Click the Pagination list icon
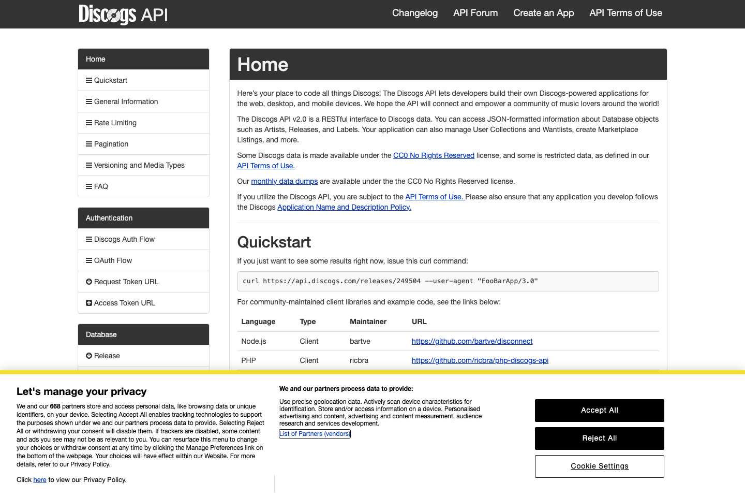Viewport: 745px width, 497px height. coord(88,143)
